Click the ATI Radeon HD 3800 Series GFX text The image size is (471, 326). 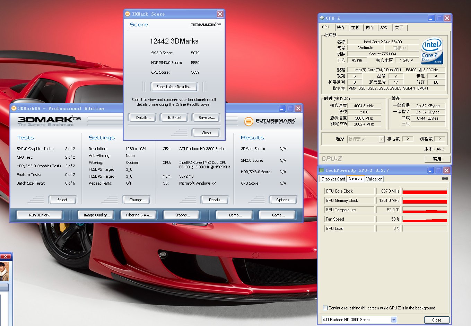click(202, 149)
